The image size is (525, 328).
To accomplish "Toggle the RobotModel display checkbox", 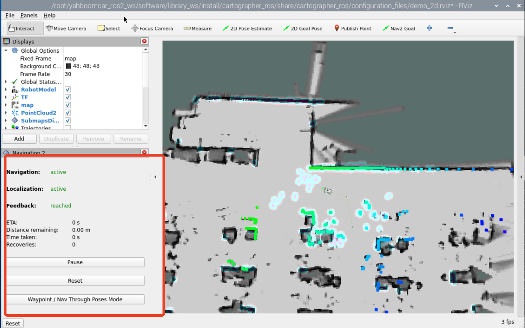I will (x=68, y=90).
